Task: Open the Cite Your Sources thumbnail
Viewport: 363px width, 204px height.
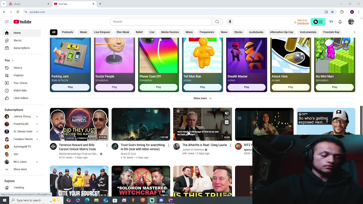Action: point(79,181)
